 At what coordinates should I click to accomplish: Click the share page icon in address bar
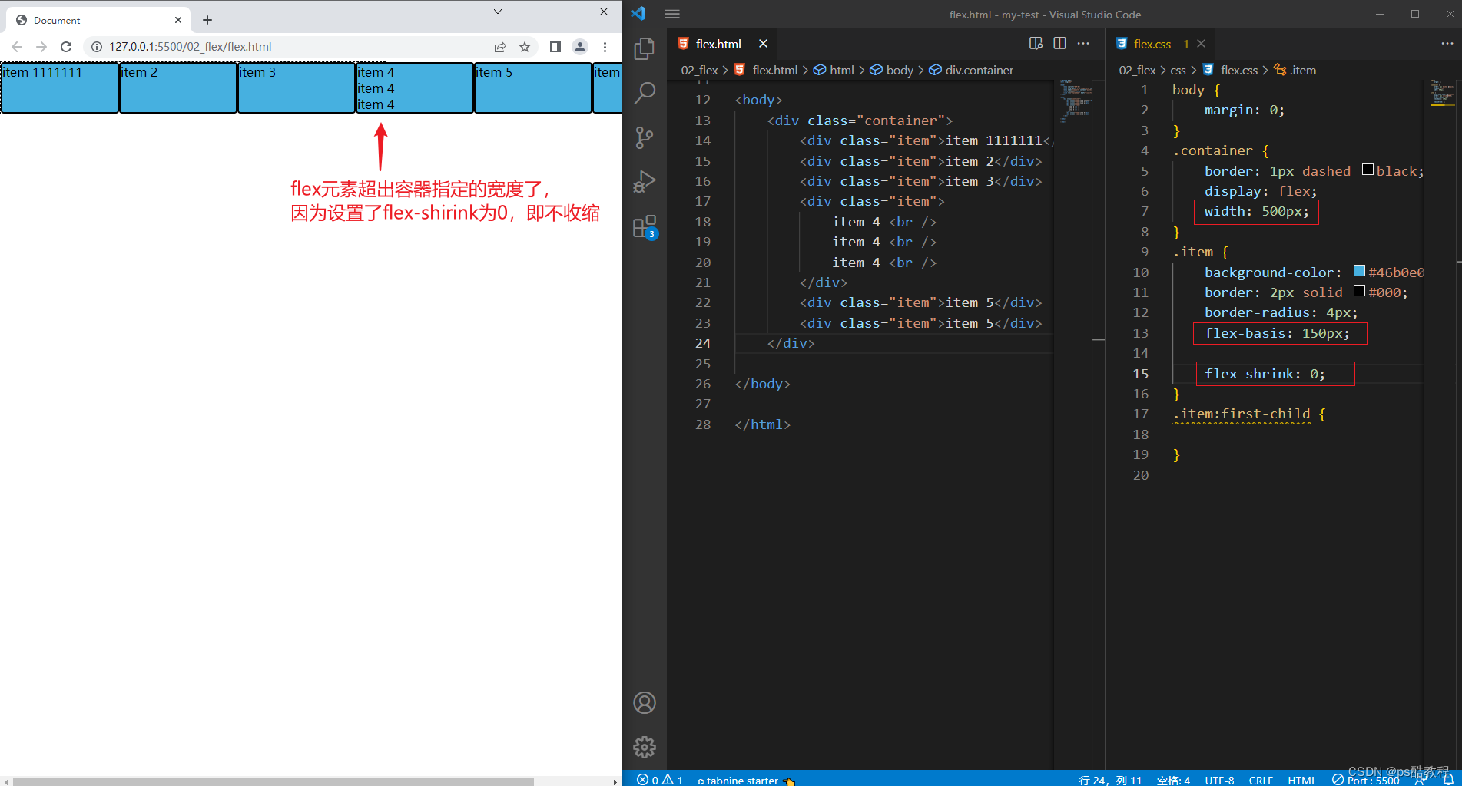click(500, 47)
